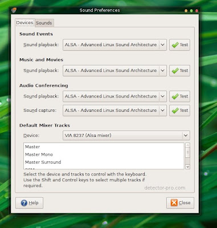Test Music and Movies playback
217x228 pixels.
(x=179, y=71)
